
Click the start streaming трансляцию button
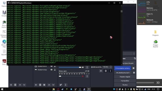pos(129,63)
